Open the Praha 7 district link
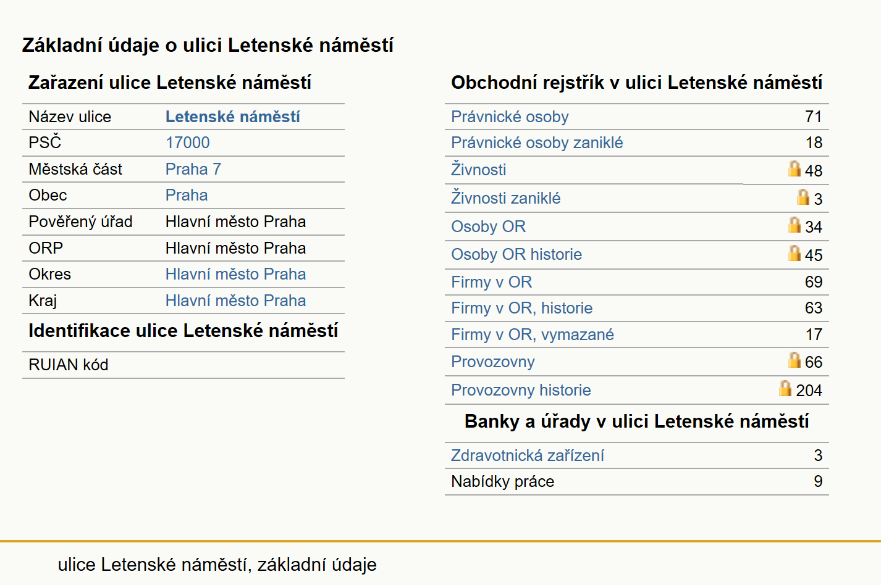 [x=193, y=169]
